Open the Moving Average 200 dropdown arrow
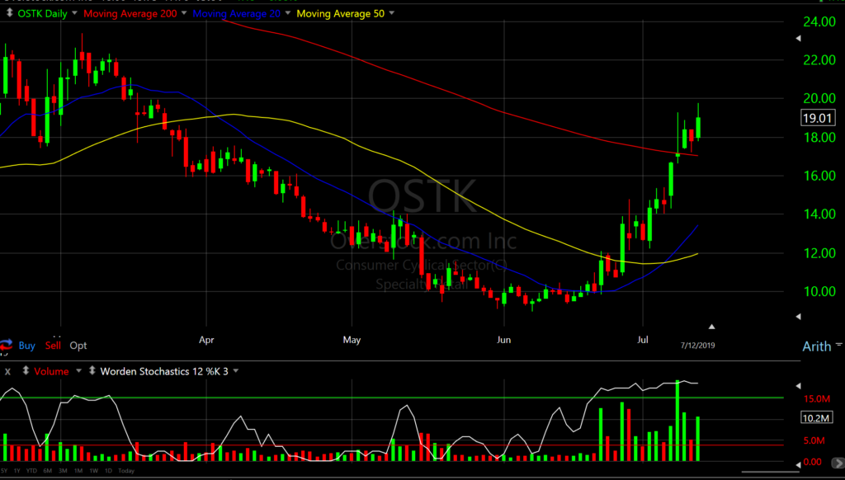 (x=184, y=13)
